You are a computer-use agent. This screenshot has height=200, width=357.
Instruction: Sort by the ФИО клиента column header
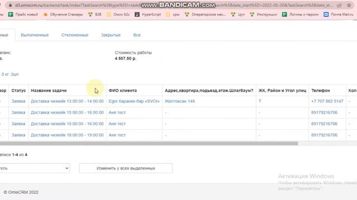coord(123,90)
